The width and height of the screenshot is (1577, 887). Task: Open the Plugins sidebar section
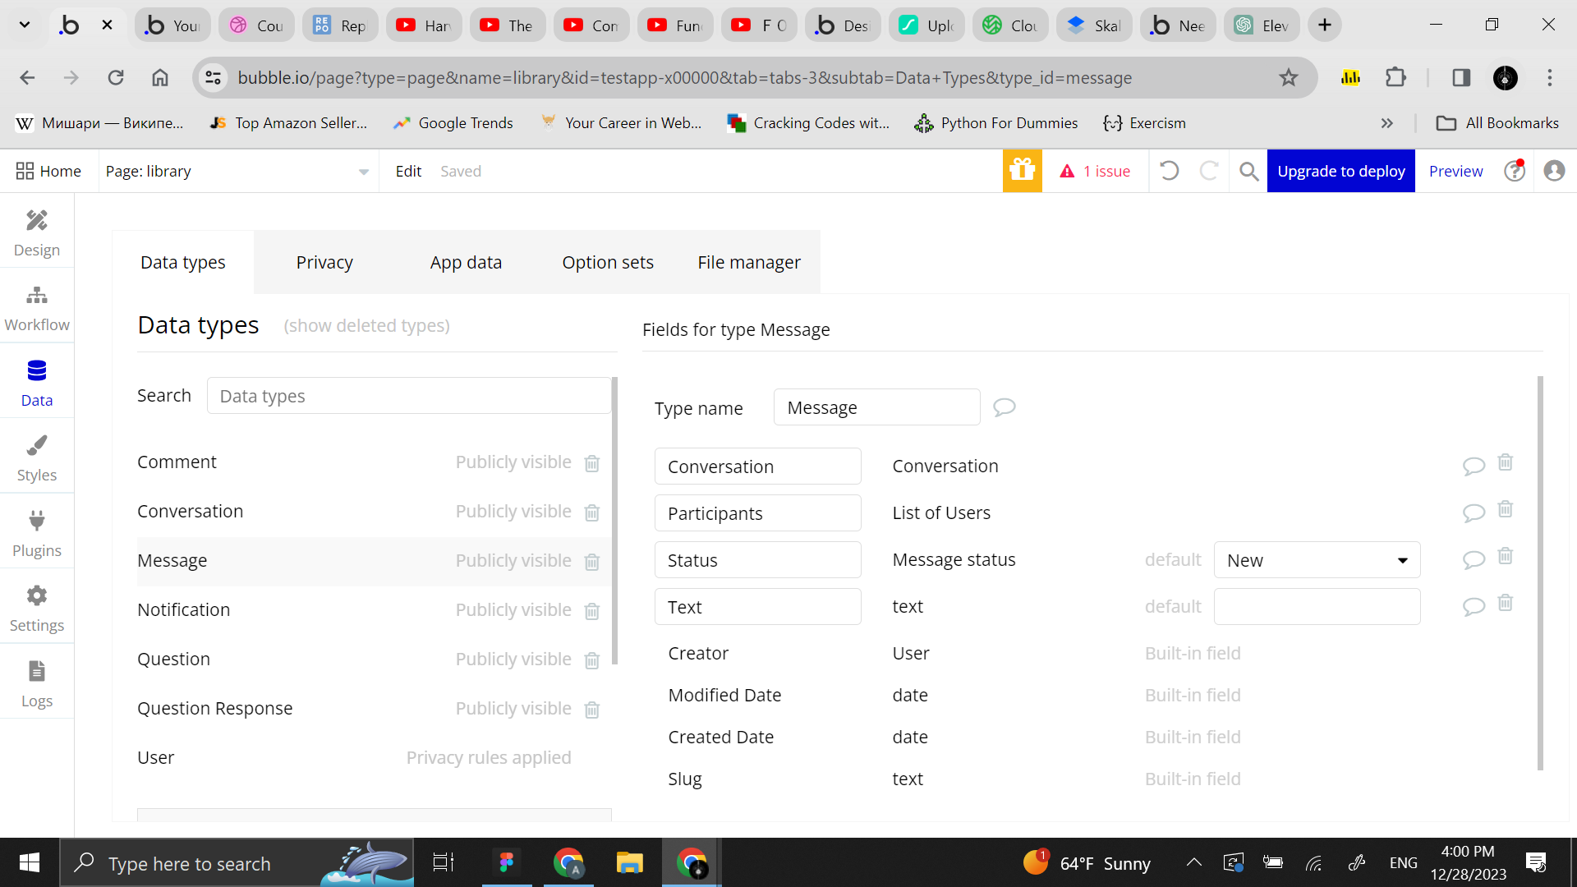pos(36,533)
